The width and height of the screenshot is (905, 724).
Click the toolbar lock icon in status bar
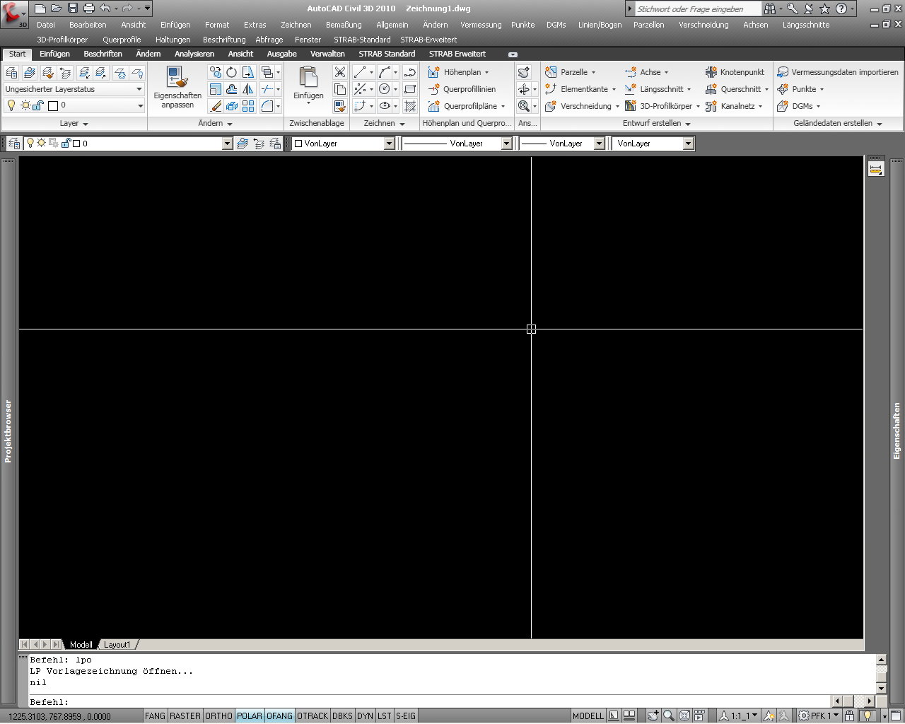849,716
